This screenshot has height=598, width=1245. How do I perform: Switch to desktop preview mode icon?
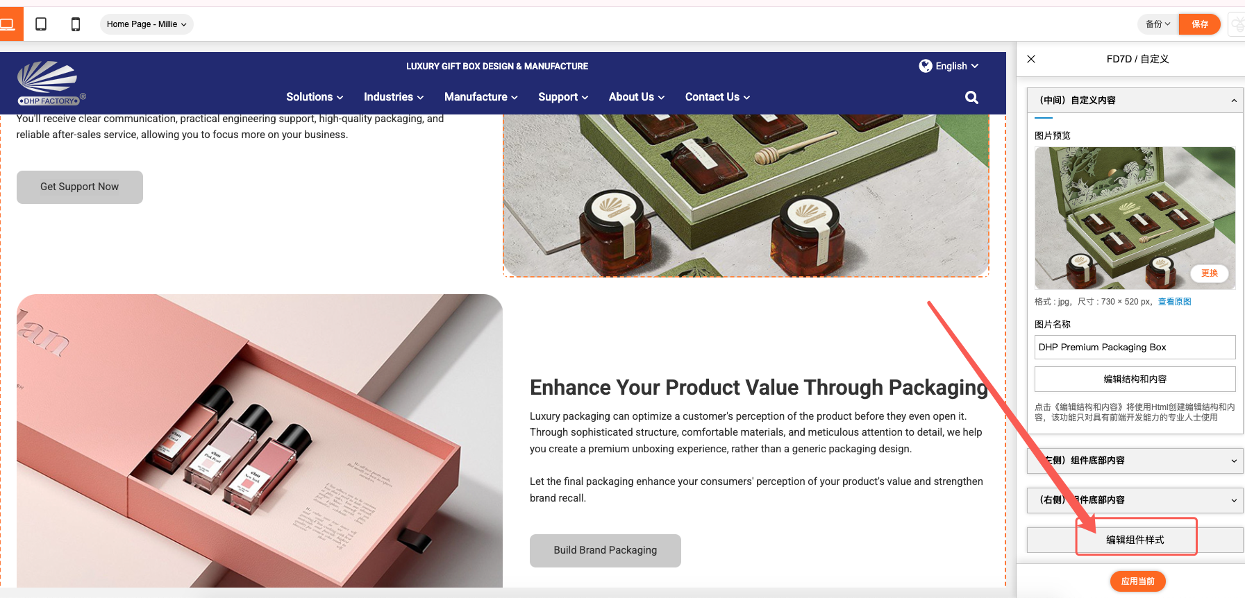click(x=8, y=24)
